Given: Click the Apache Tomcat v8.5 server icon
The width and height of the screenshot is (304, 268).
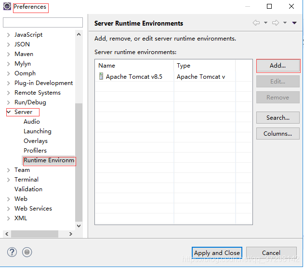Looking at the screenshot, I should 101,76.
